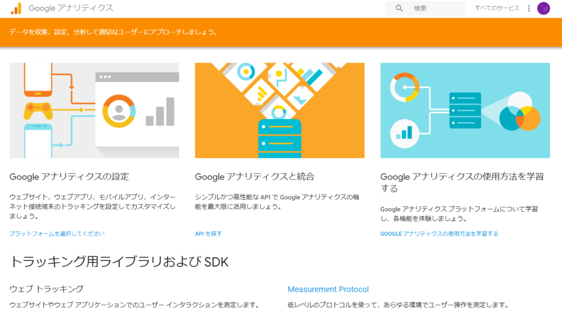The height and width of the screenshot is (314, 562).
Task: Click the ウェブ トラッキング heading
Action: click(x=46, y=289)
